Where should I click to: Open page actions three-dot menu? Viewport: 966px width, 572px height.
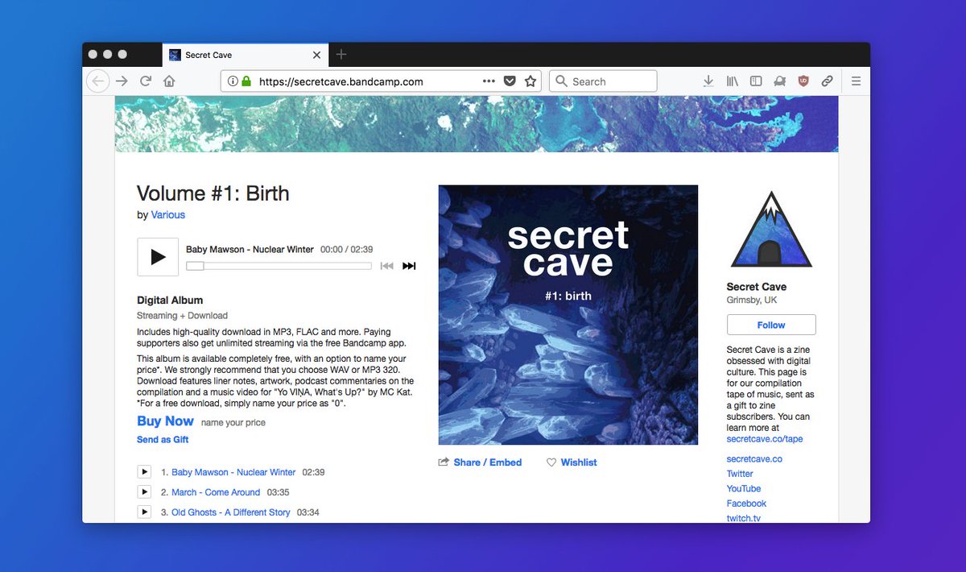click(489, 81)
